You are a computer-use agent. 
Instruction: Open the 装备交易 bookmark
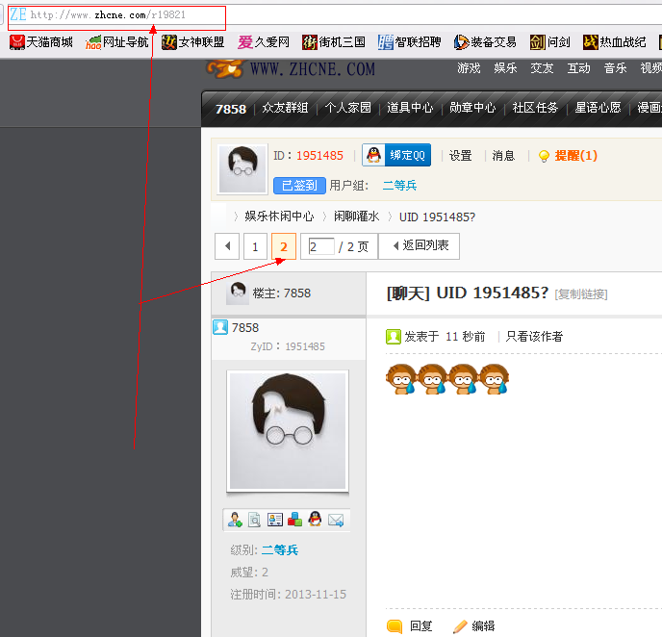[x=485, y=42]
